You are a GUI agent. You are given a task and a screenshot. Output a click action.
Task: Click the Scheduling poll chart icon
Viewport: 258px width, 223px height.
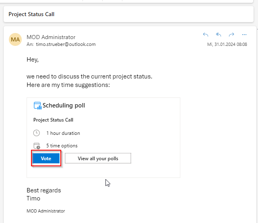click(x=37, y=106)
